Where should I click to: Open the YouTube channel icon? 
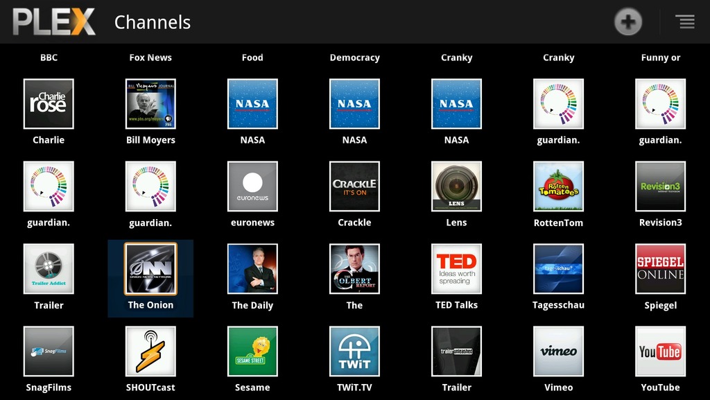[x=660, y=351]
